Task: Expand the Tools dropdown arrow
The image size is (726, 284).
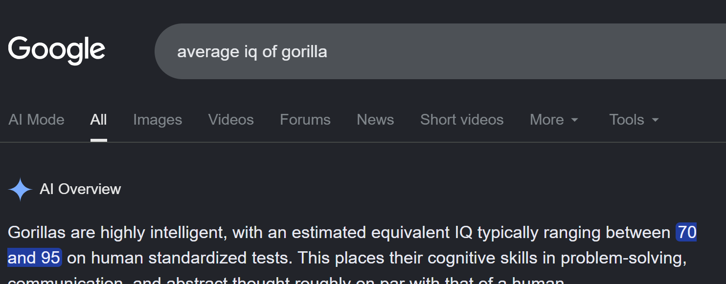Action: click(655, 120)
